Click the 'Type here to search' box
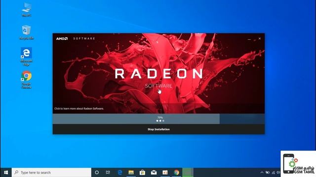This screenshot has width=316, height=177. [51, 173]
